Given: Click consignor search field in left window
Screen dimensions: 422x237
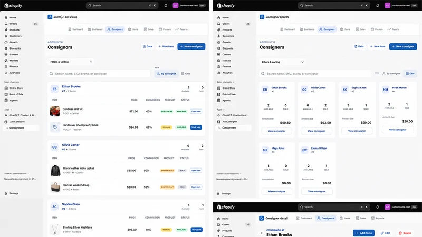Looking at the screenshot, I should click(x=99, y=74).
